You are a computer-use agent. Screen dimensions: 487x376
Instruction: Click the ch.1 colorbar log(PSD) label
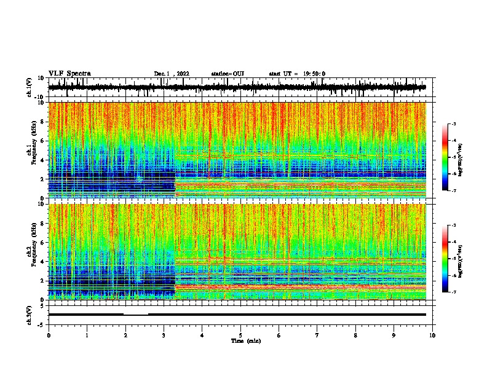click(460, 160)
